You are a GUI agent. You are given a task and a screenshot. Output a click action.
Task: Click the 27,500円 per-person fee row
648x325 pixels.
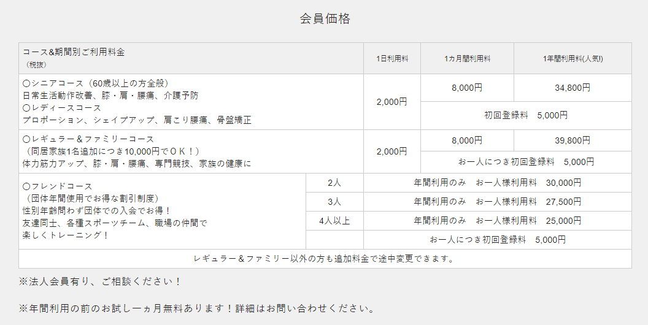498,202
